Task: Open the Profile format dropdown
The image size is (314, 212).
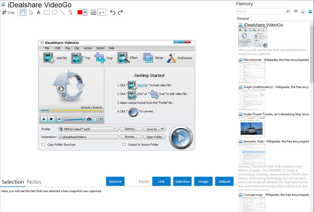Action: [88, 129]
